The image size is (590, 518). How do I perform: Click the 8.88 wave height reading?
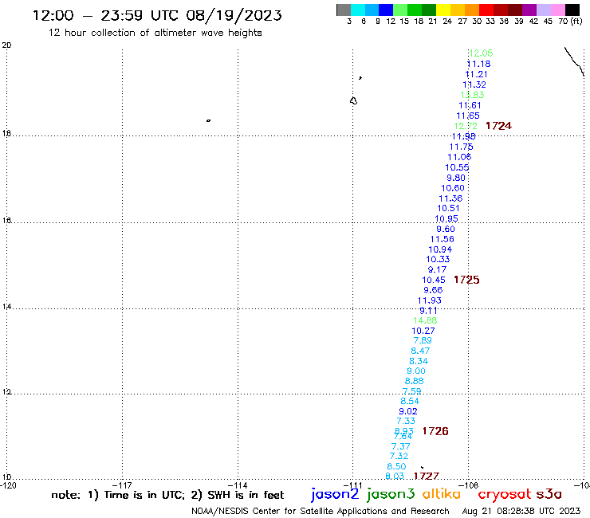tap(415, 381)
